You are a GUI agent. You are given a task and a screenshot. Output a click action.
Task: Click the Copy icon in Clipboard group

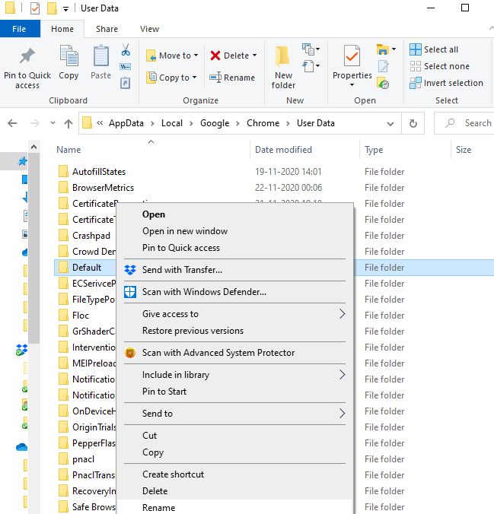[x=69, y=56]
